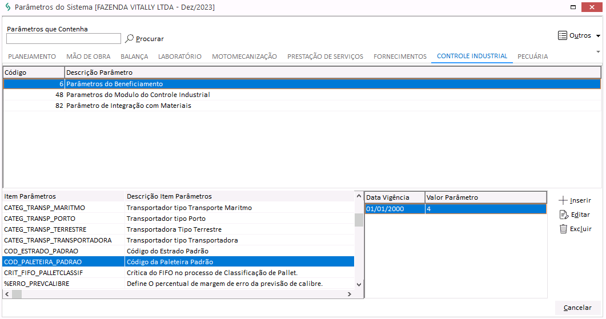This screenshot has height=319, width=606.
Task: Click description Código do Estrado Padrão
Action: [240, 251]
